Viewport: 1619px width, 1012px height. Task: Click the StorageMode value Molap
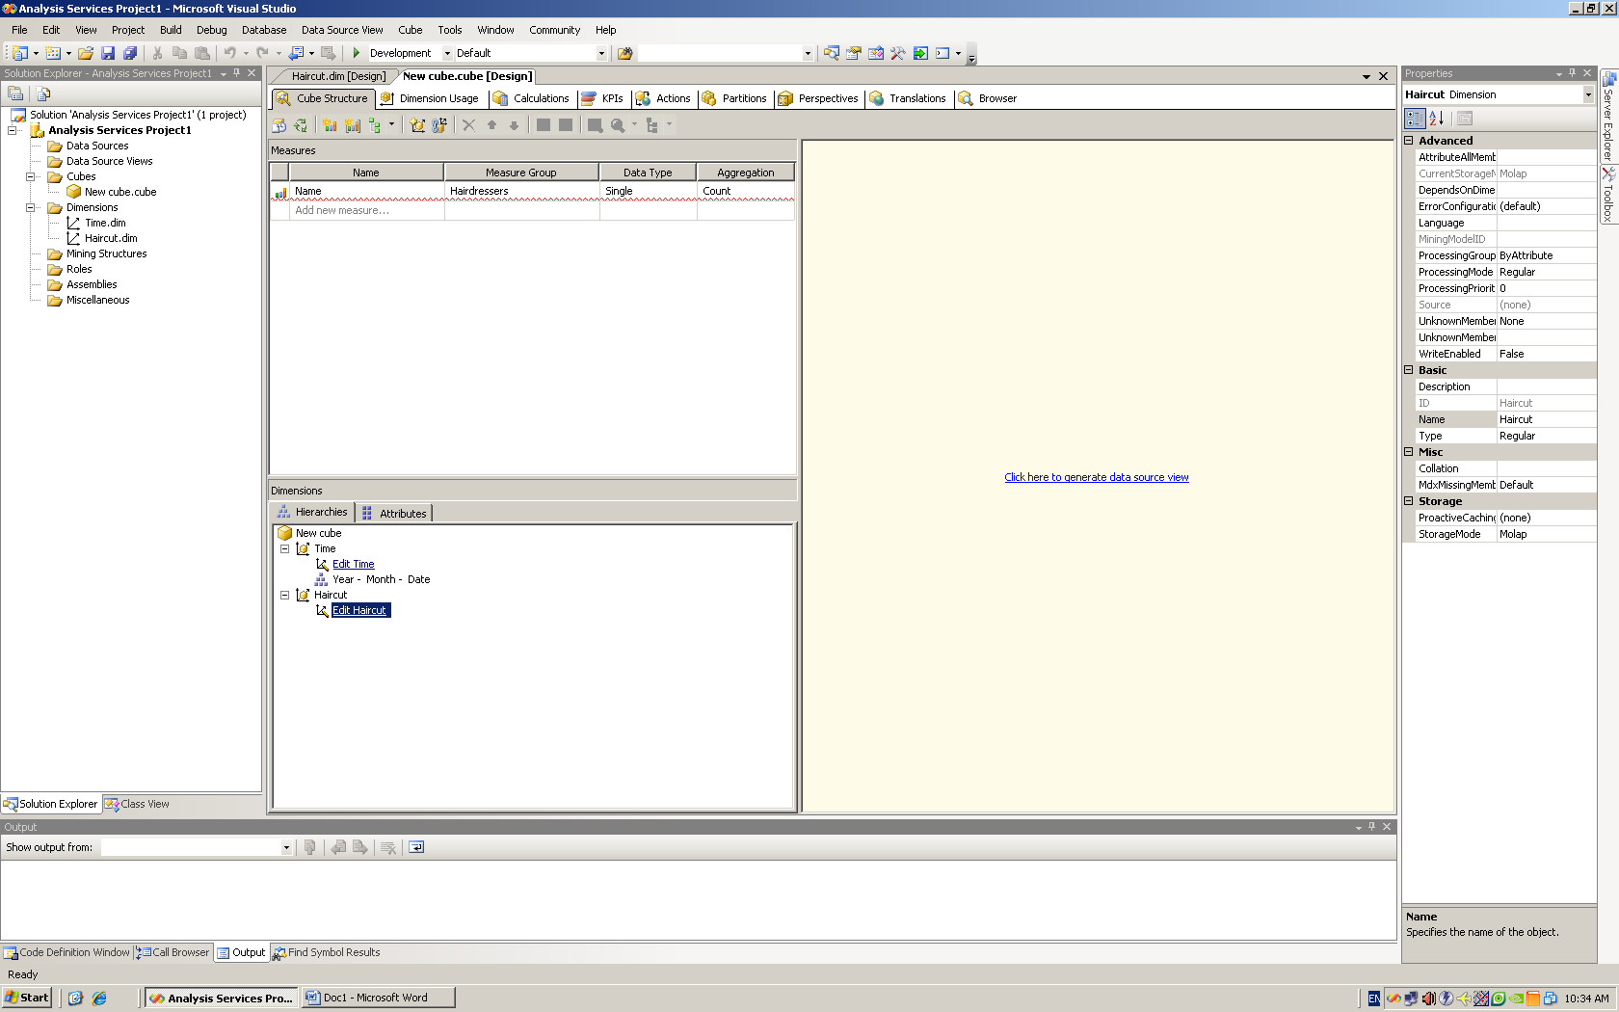pos(1545,534)
